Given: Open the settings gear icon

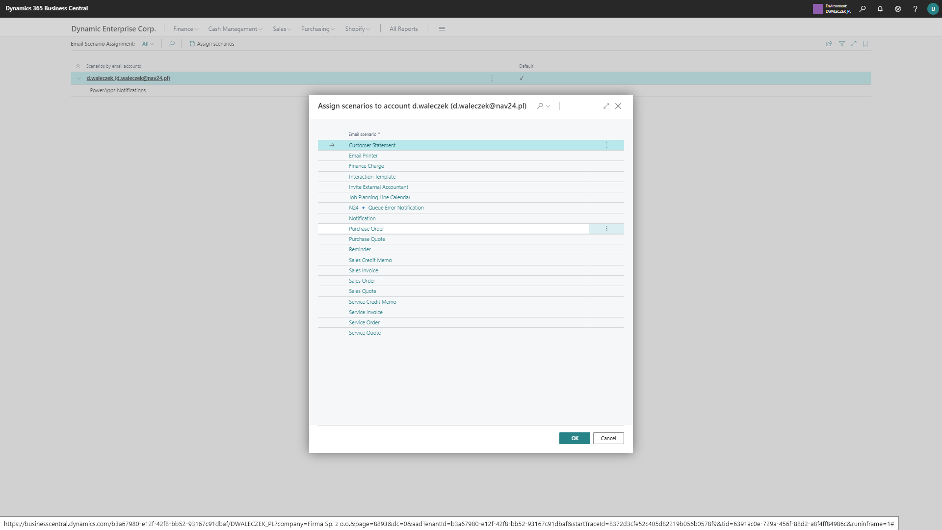Looking at the screenshot, I should (x=898, y=9).
